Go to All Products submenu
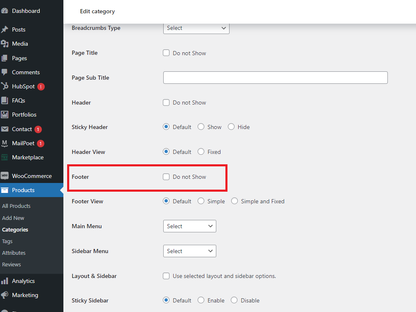 [x=16, y=206]
